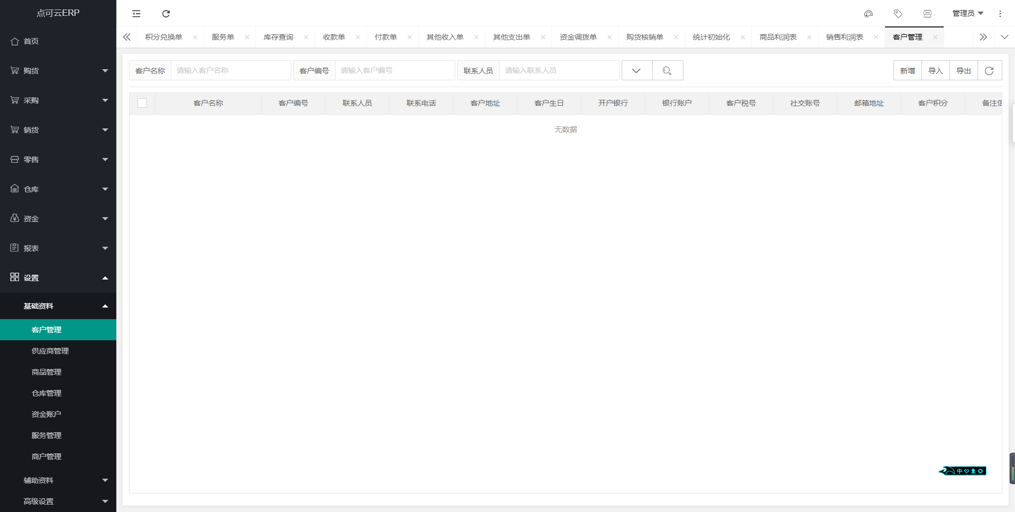
Task: Click the tag icon in the top bar
Action: (x=898, y=14)
